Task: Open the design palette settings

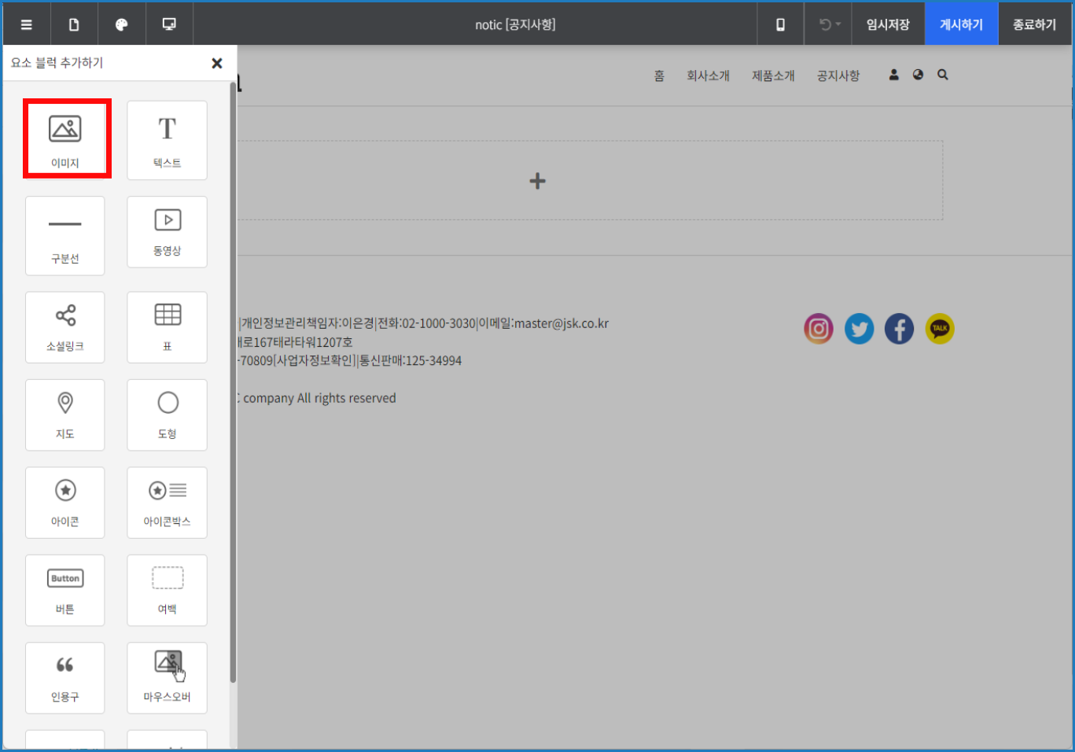Action: pos(121,24)
